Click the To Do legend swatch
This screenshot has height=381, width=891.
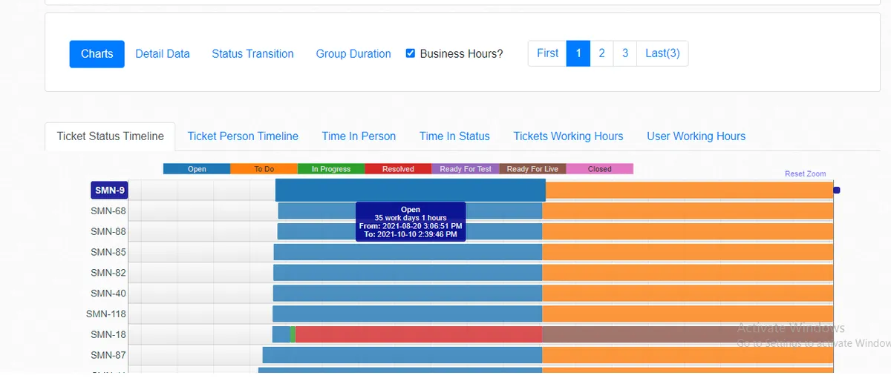coord(264,169)
